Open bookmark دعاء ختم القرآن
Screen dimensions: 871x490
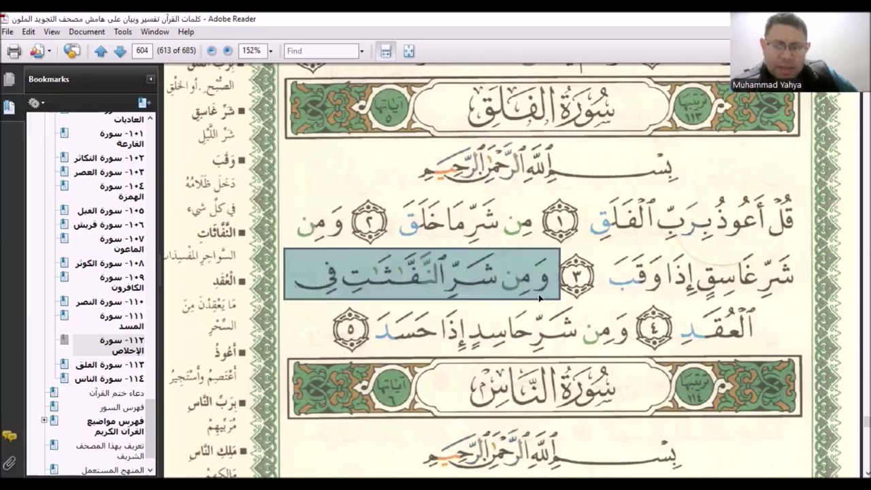coord(116,393)
